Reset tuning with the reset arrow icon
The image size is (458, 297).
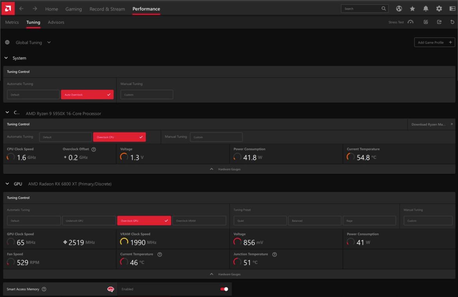452,22
